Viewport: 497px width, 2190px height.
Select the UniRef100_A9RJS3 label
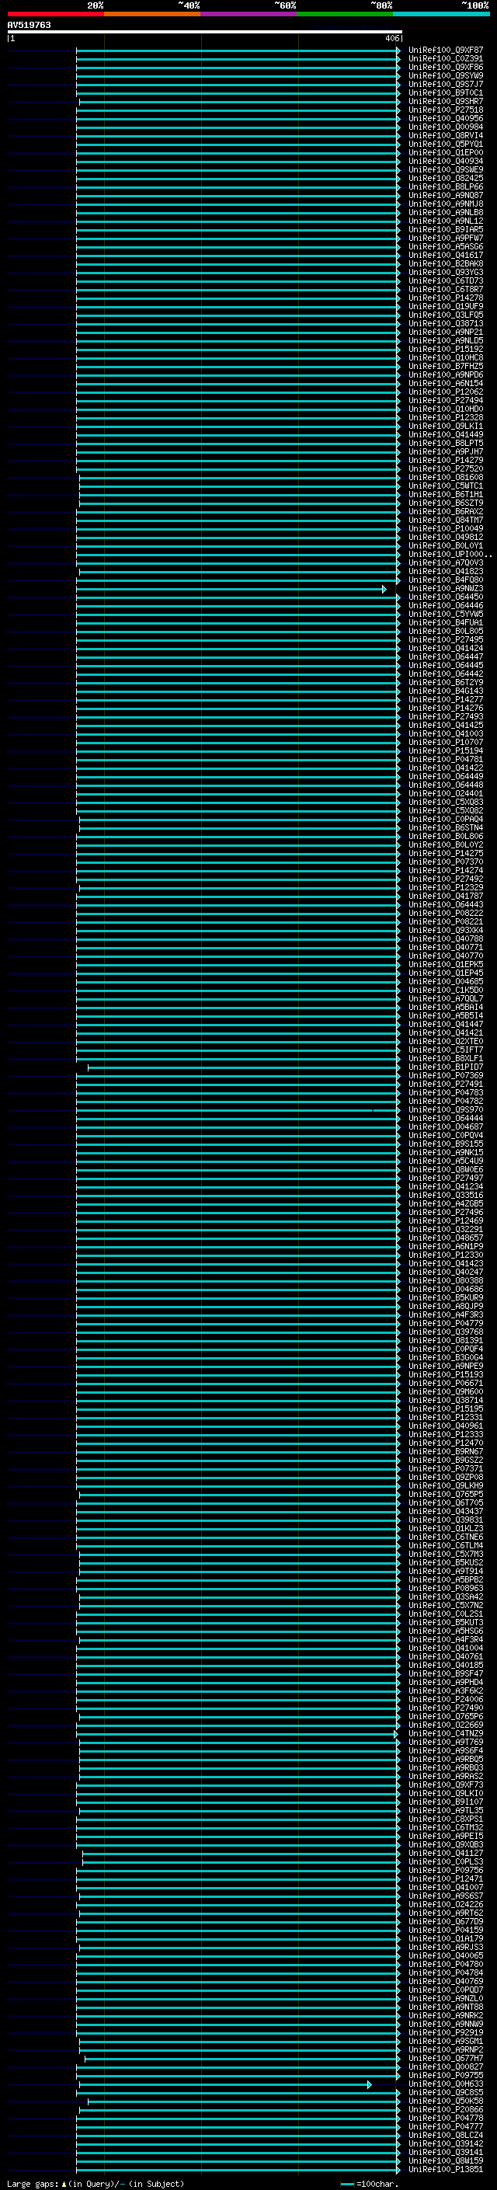pos(445,1947)
